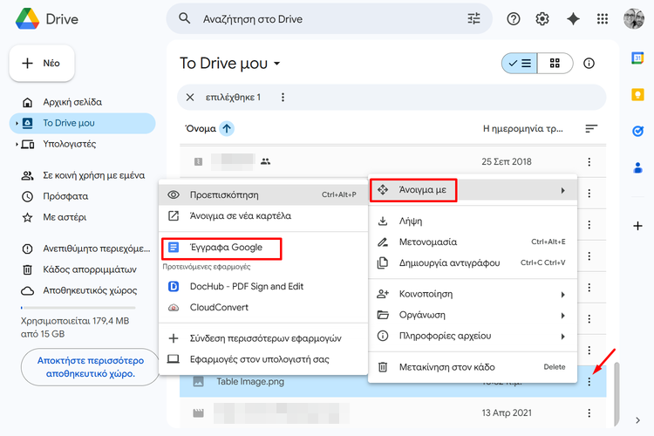
Task: Click the 'Αναζήτηση στο Drive' search field
Action: point(329,19)
